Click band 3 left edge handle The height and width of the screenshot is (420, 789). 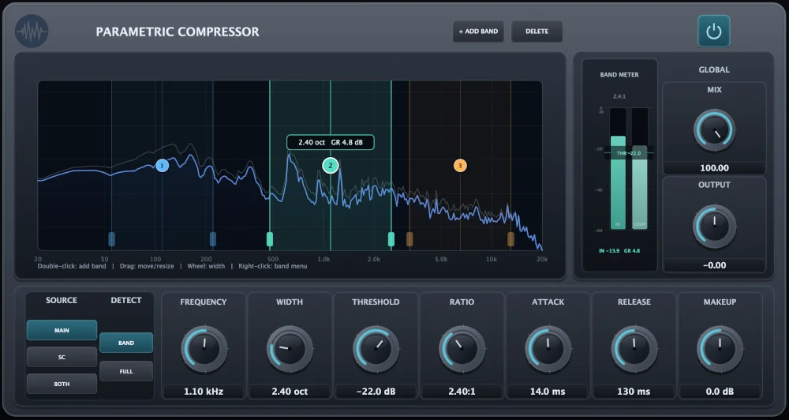pyautogui.click(x=409, y=239)
